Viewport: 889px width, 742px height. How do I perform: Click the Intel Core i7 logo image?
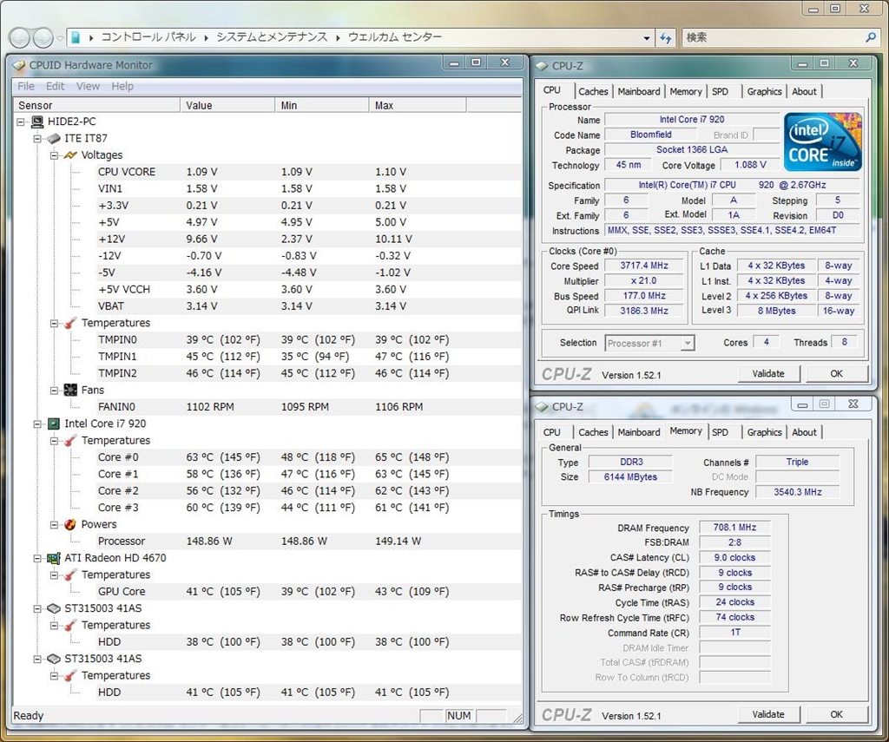823,141
